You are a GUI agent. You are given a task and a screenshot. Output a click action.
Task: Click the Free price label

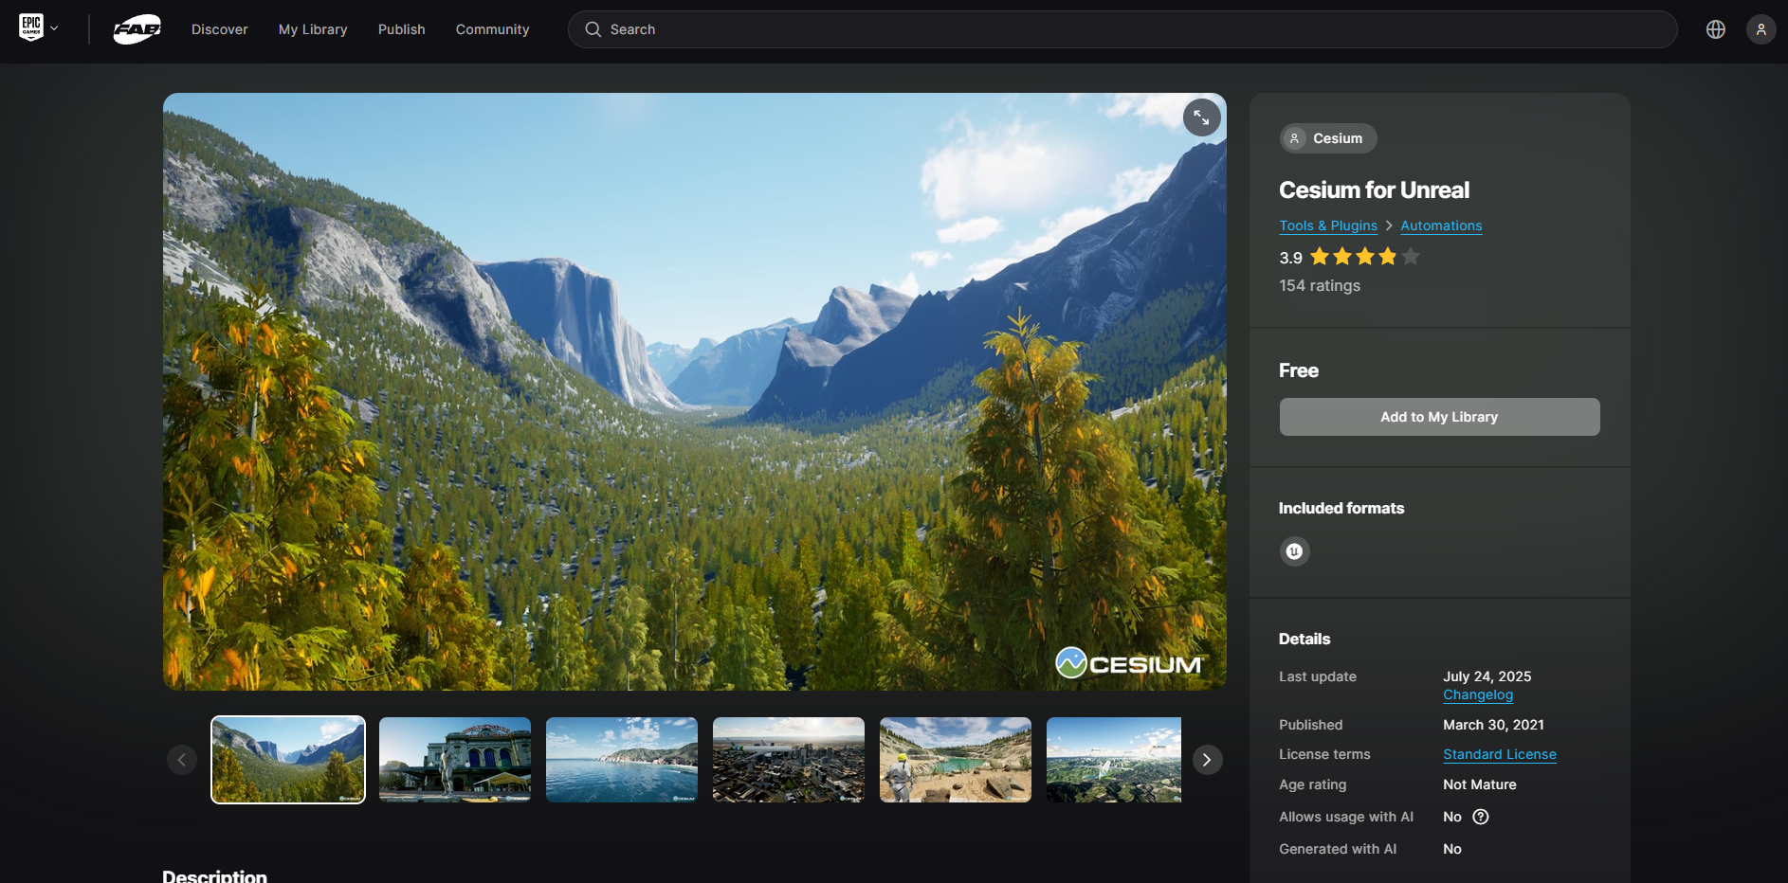1299,370
